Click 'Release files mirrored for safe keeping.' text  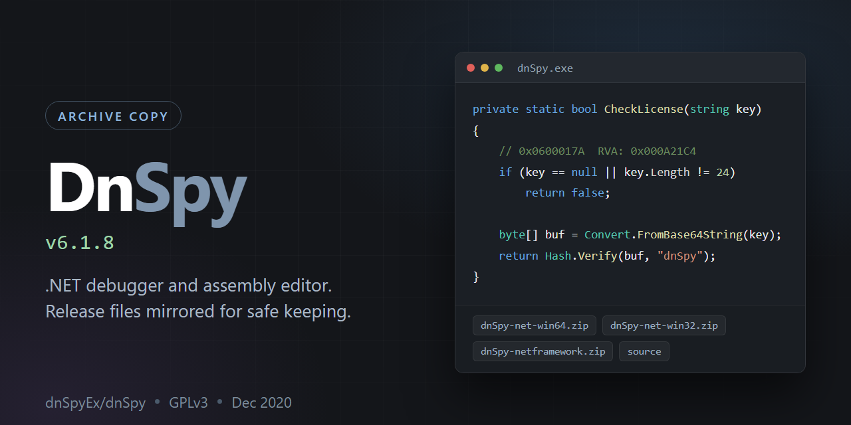coord(198,311)
